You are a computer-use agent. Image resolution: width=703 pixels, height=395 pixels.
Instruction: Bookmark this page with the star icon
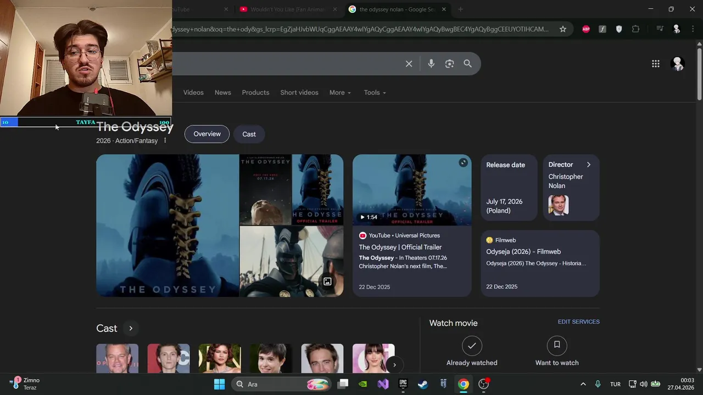(x=563, y=29)
